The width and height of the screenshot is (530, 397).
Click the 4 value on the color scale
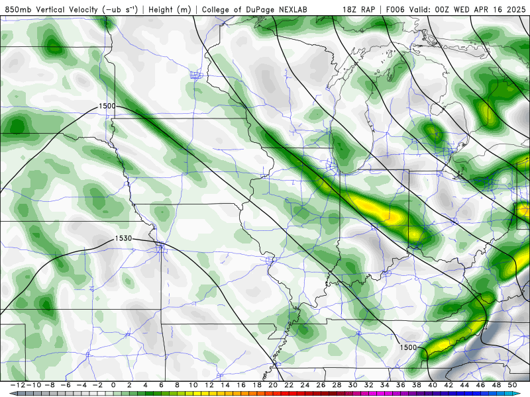[x=145, y=385]
